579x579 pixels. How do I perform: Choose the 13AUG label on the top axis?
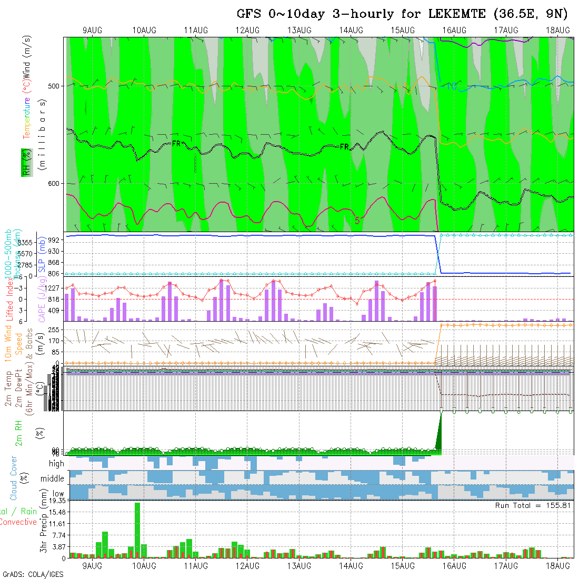click(300, 31)
